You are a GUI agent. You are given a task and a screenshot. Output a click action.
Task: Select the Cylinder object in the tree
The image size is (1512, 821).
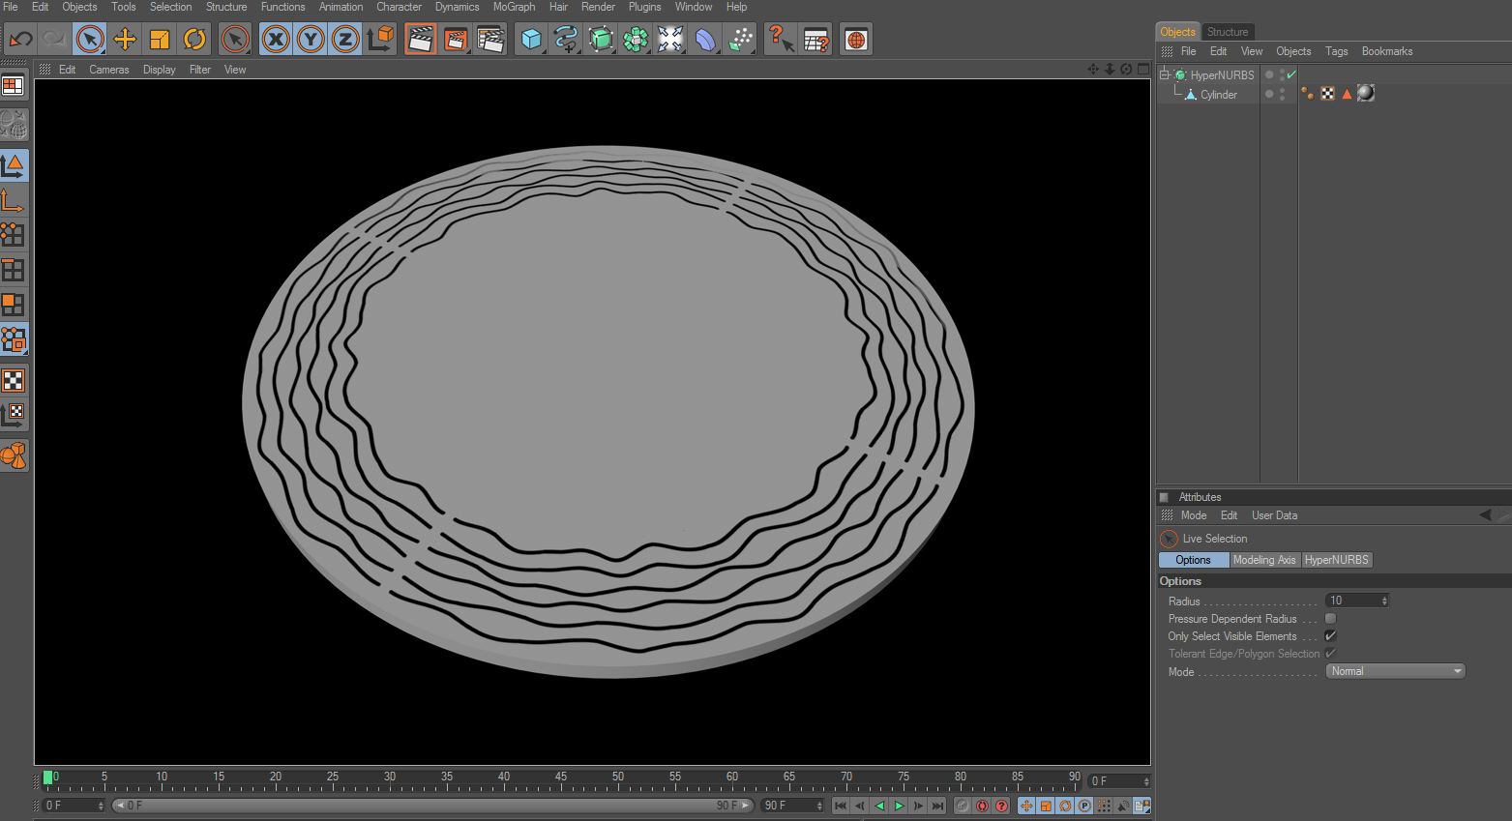point(1218,95)
